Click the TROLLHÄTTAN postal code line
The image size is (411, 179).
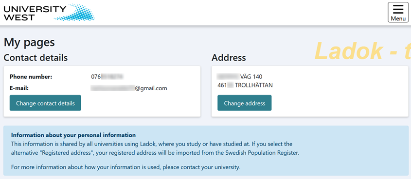pos(245,85)
